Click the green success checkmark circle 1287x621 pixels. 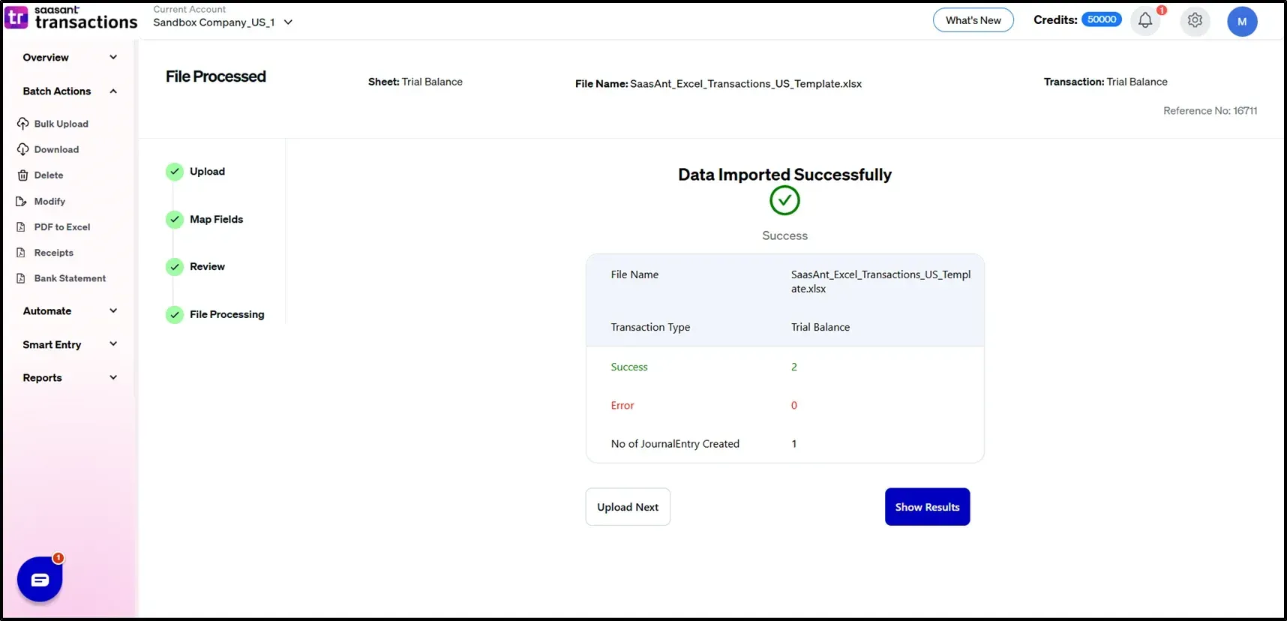click(x=784, y=200)
